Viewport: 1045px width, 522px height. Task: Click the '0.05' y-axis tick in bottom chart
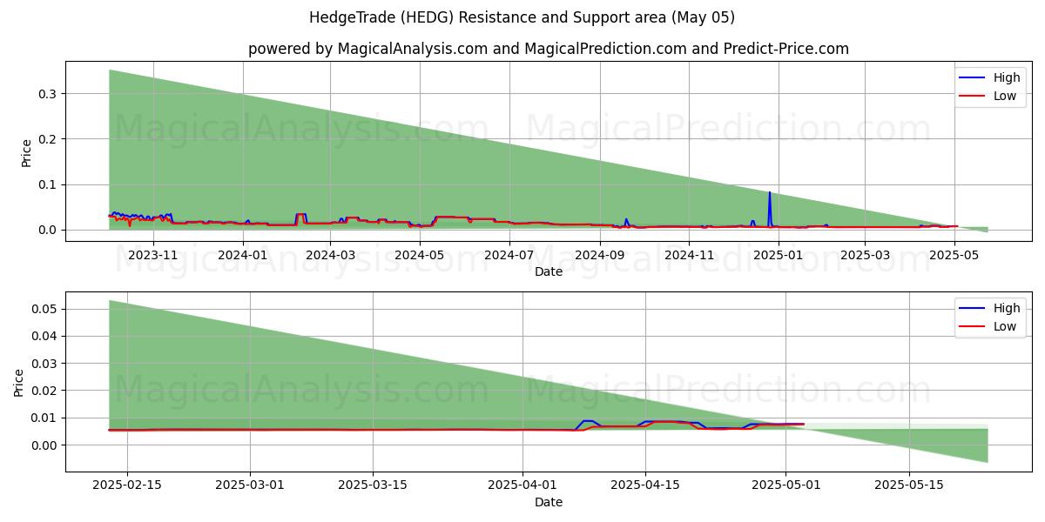coord(45,309)
